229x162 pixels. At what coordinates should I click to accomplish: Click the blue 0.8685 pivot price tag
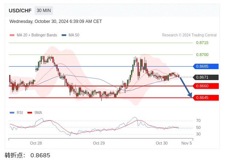pyautogui.click(x=206, y=66)
